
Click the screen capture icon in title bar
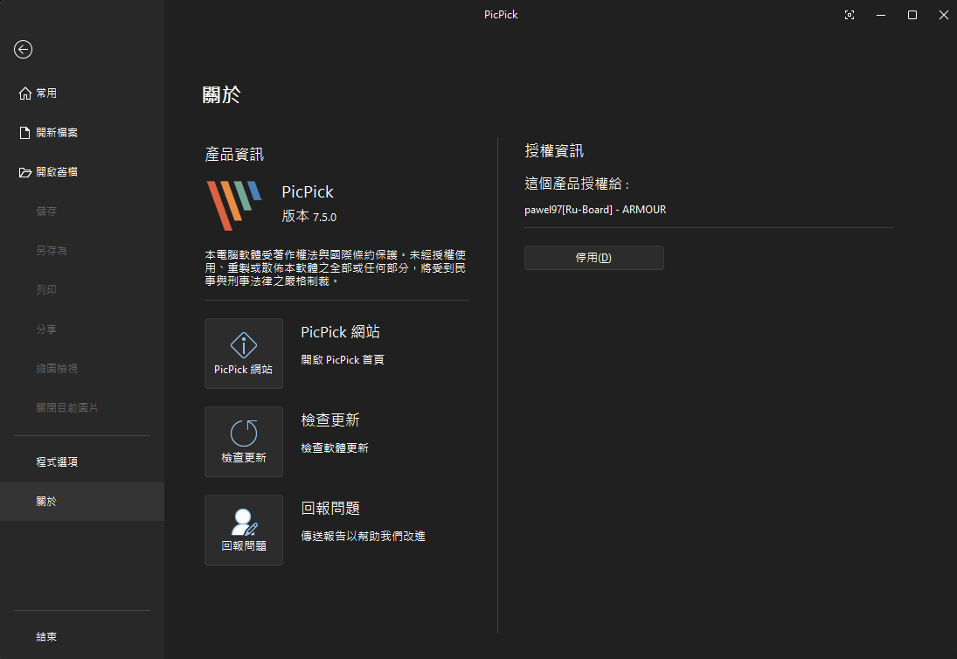tap(849, 15)
